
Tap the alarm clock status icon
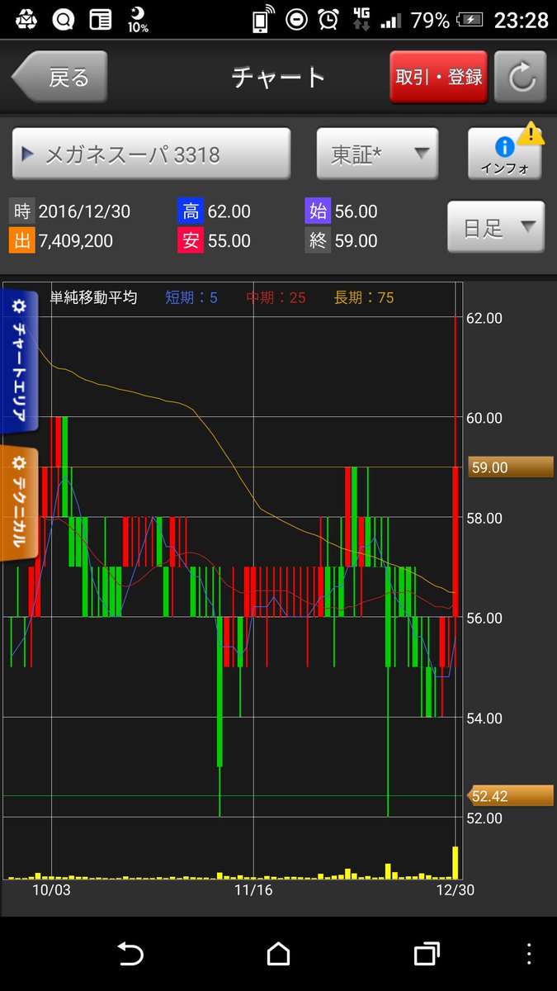(328, 20)
